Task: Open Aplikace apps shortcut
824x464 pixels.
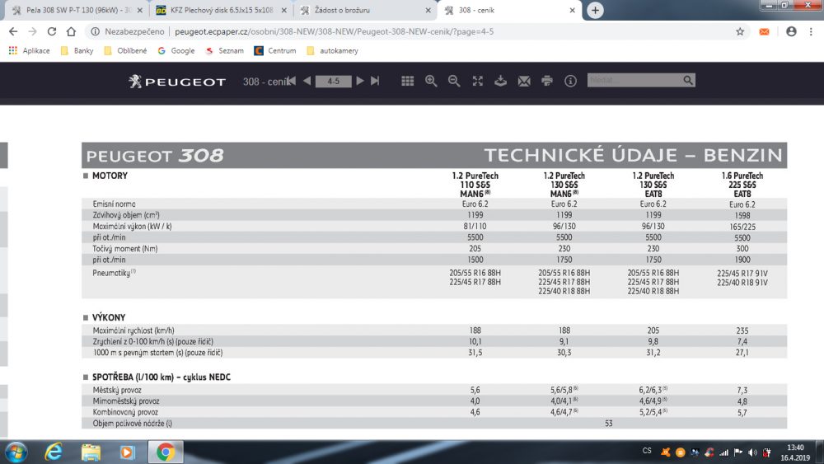Action: (x=30, y=50)
